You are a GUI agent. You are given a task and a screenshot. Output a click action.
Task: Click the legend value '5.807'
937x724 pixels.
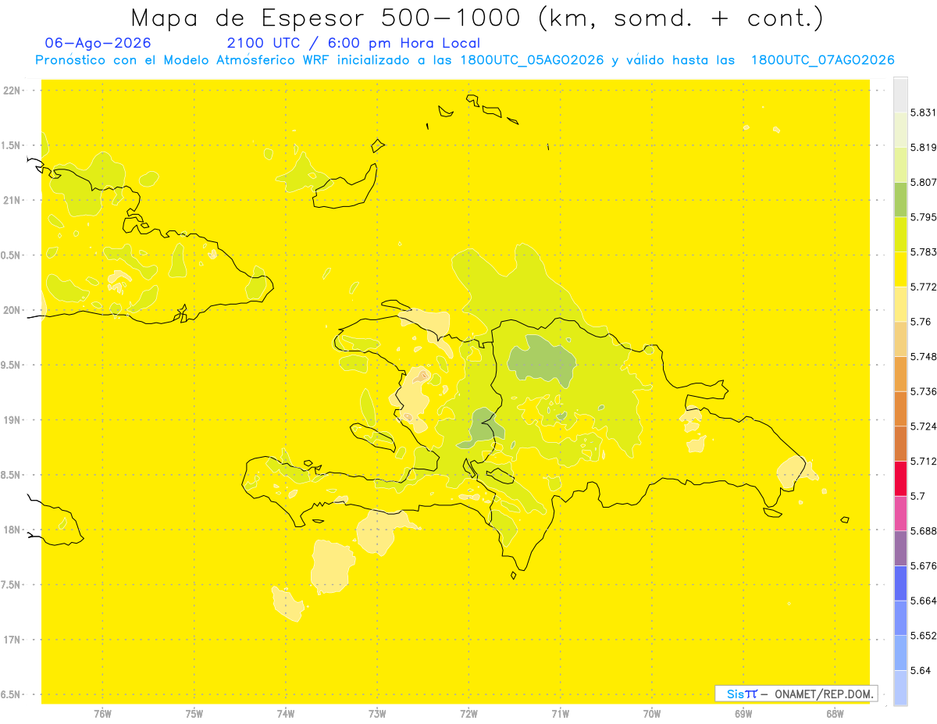924,182
